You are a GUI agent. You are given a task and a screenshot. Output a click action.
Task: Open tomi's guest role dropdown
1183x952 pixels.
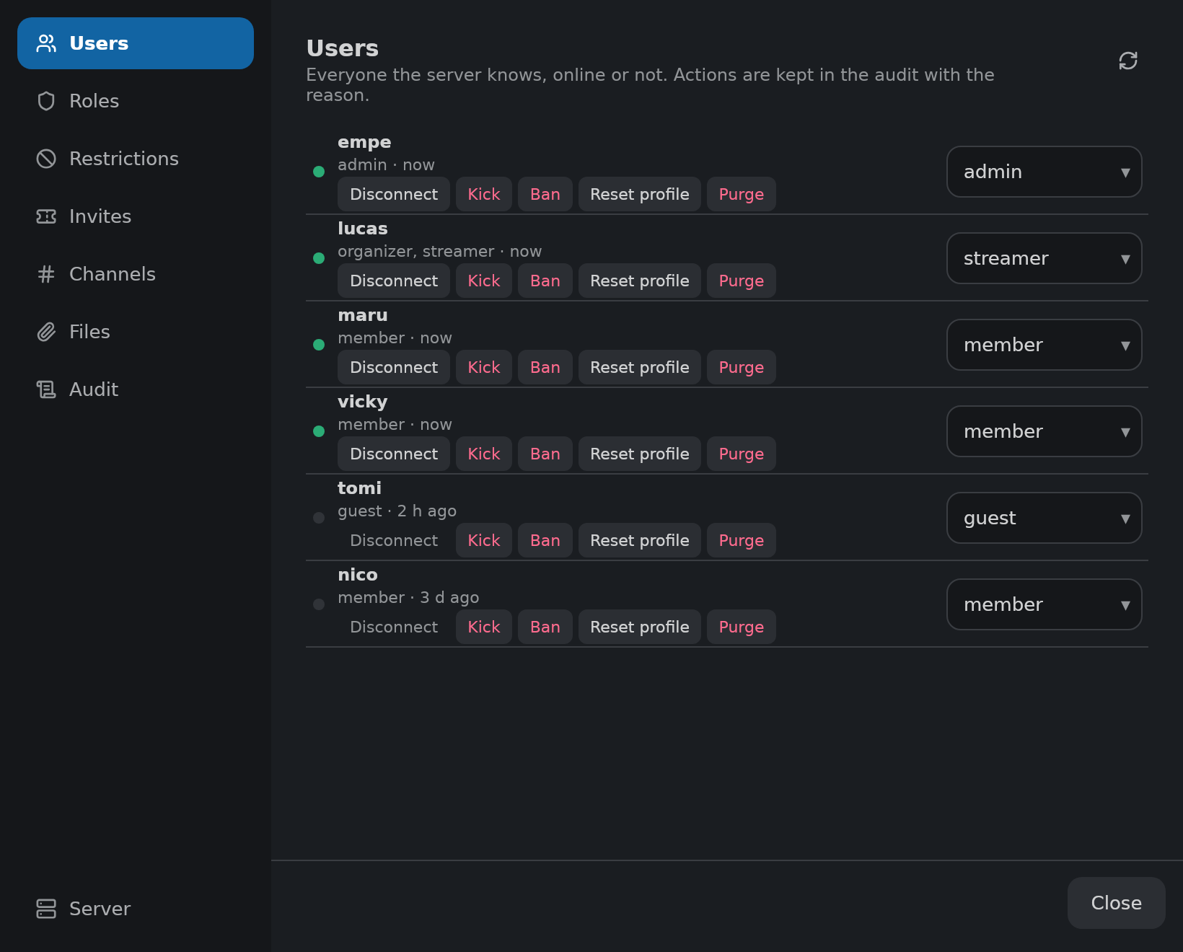pos(1044,518)
